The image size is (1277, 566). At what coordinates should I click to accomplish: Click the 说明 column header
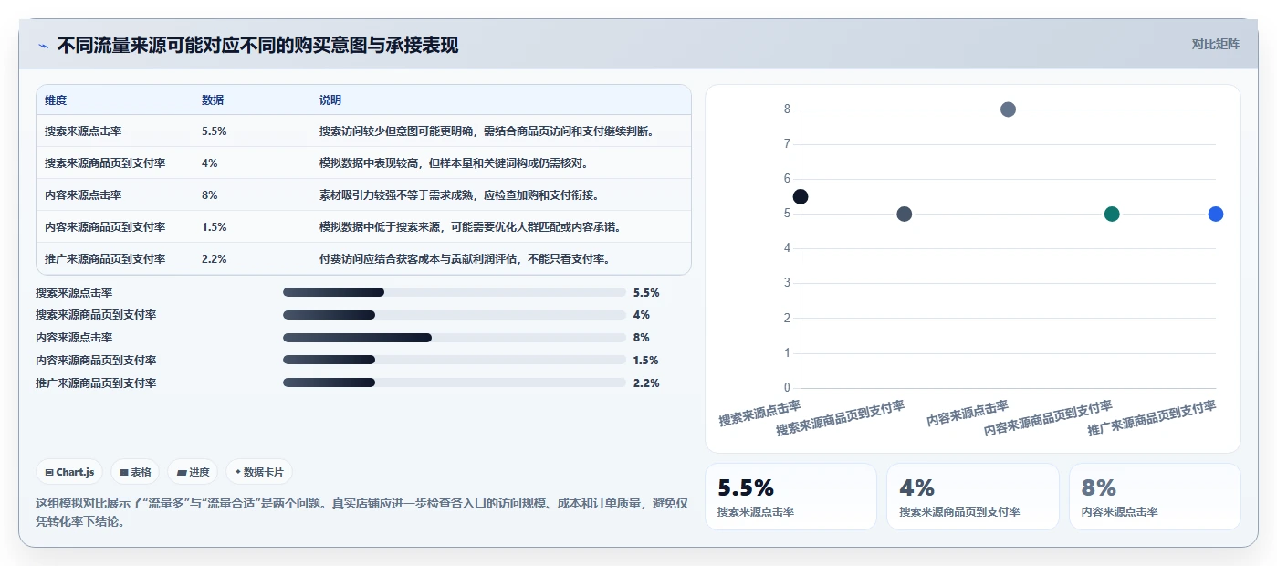coord(330,100)
